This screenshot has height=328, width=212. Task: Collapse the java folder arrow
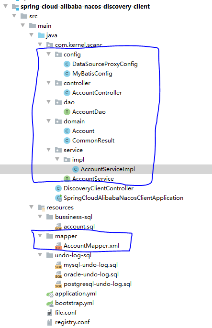click(x=32, y=35)
